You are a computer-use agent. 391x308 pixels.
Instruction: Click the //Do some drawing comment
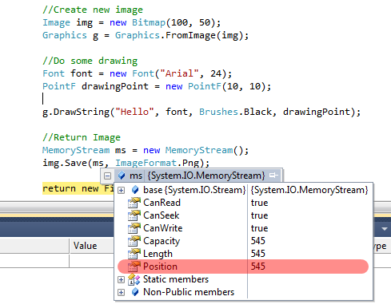tap(90, 61)
